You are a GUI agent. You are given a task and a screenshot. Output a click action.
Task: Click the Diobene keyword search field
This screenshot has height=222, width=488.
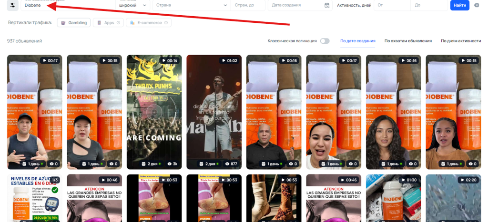[67, 5]
